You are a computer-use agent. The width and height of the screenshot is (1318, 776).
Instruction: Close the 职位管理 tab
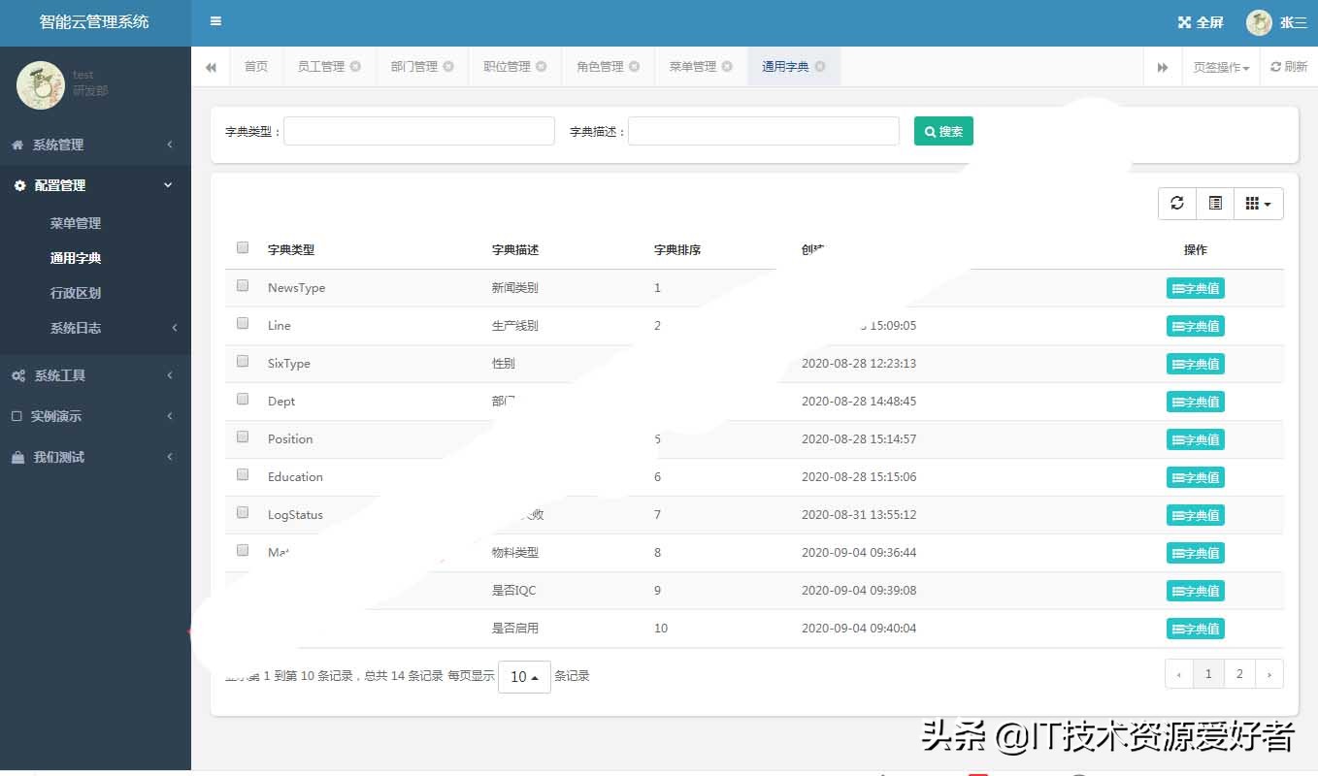click(x=542, y=66)
